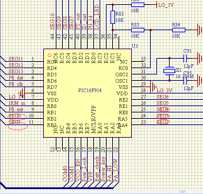The width and height of the screenshot is (203, 194).
Task: Click the RC0 pin name
Action: coord(123,68)
